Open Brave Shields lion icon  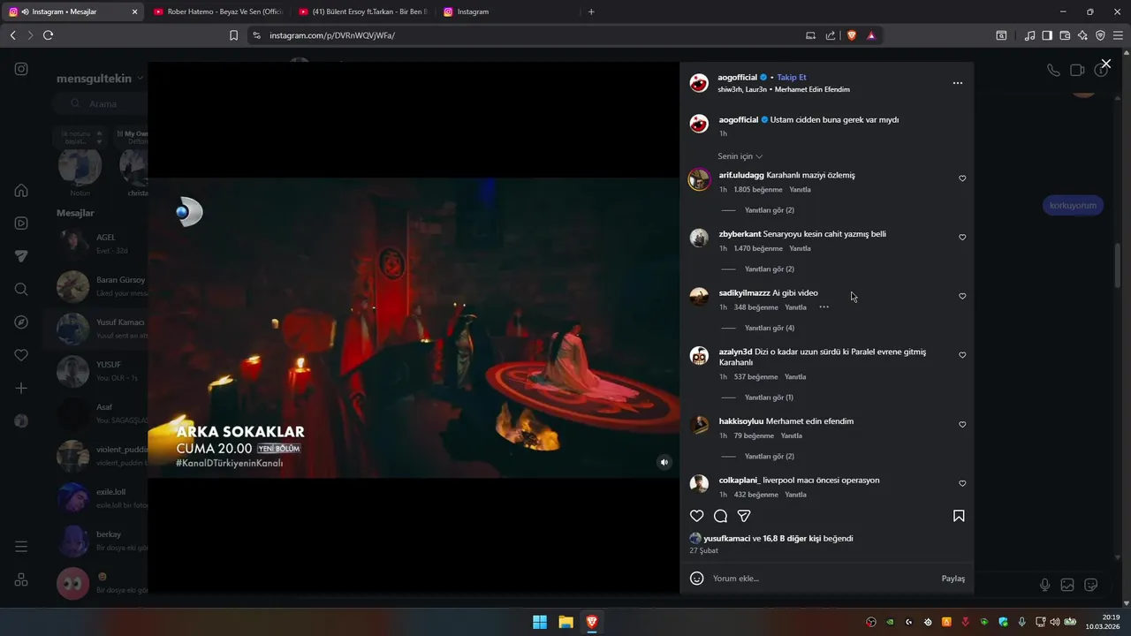click(852, 35)
